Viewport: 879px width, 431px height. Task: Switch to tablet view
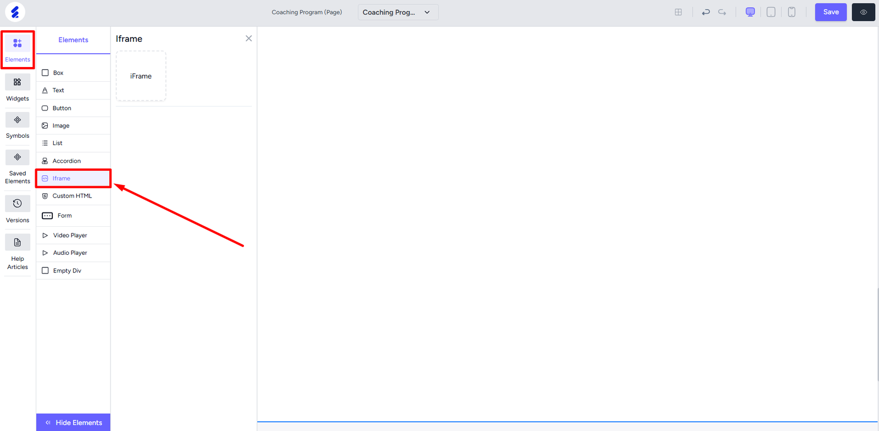tap(771, 12)
